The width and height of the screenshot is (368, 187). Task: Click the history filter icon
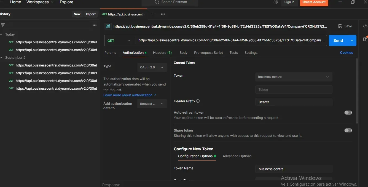click(3, 25)
